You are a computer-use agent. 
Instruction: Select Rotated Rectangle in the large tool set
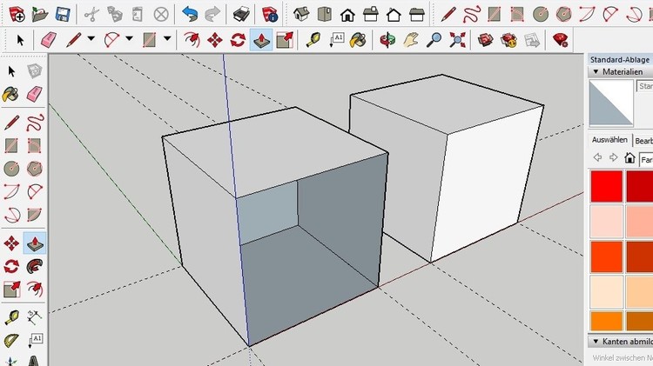35,145
